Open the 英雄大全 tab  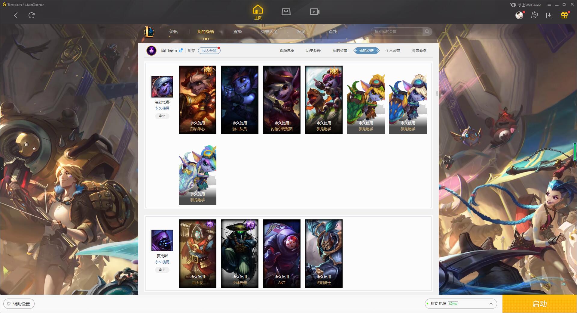coord(269,32)
